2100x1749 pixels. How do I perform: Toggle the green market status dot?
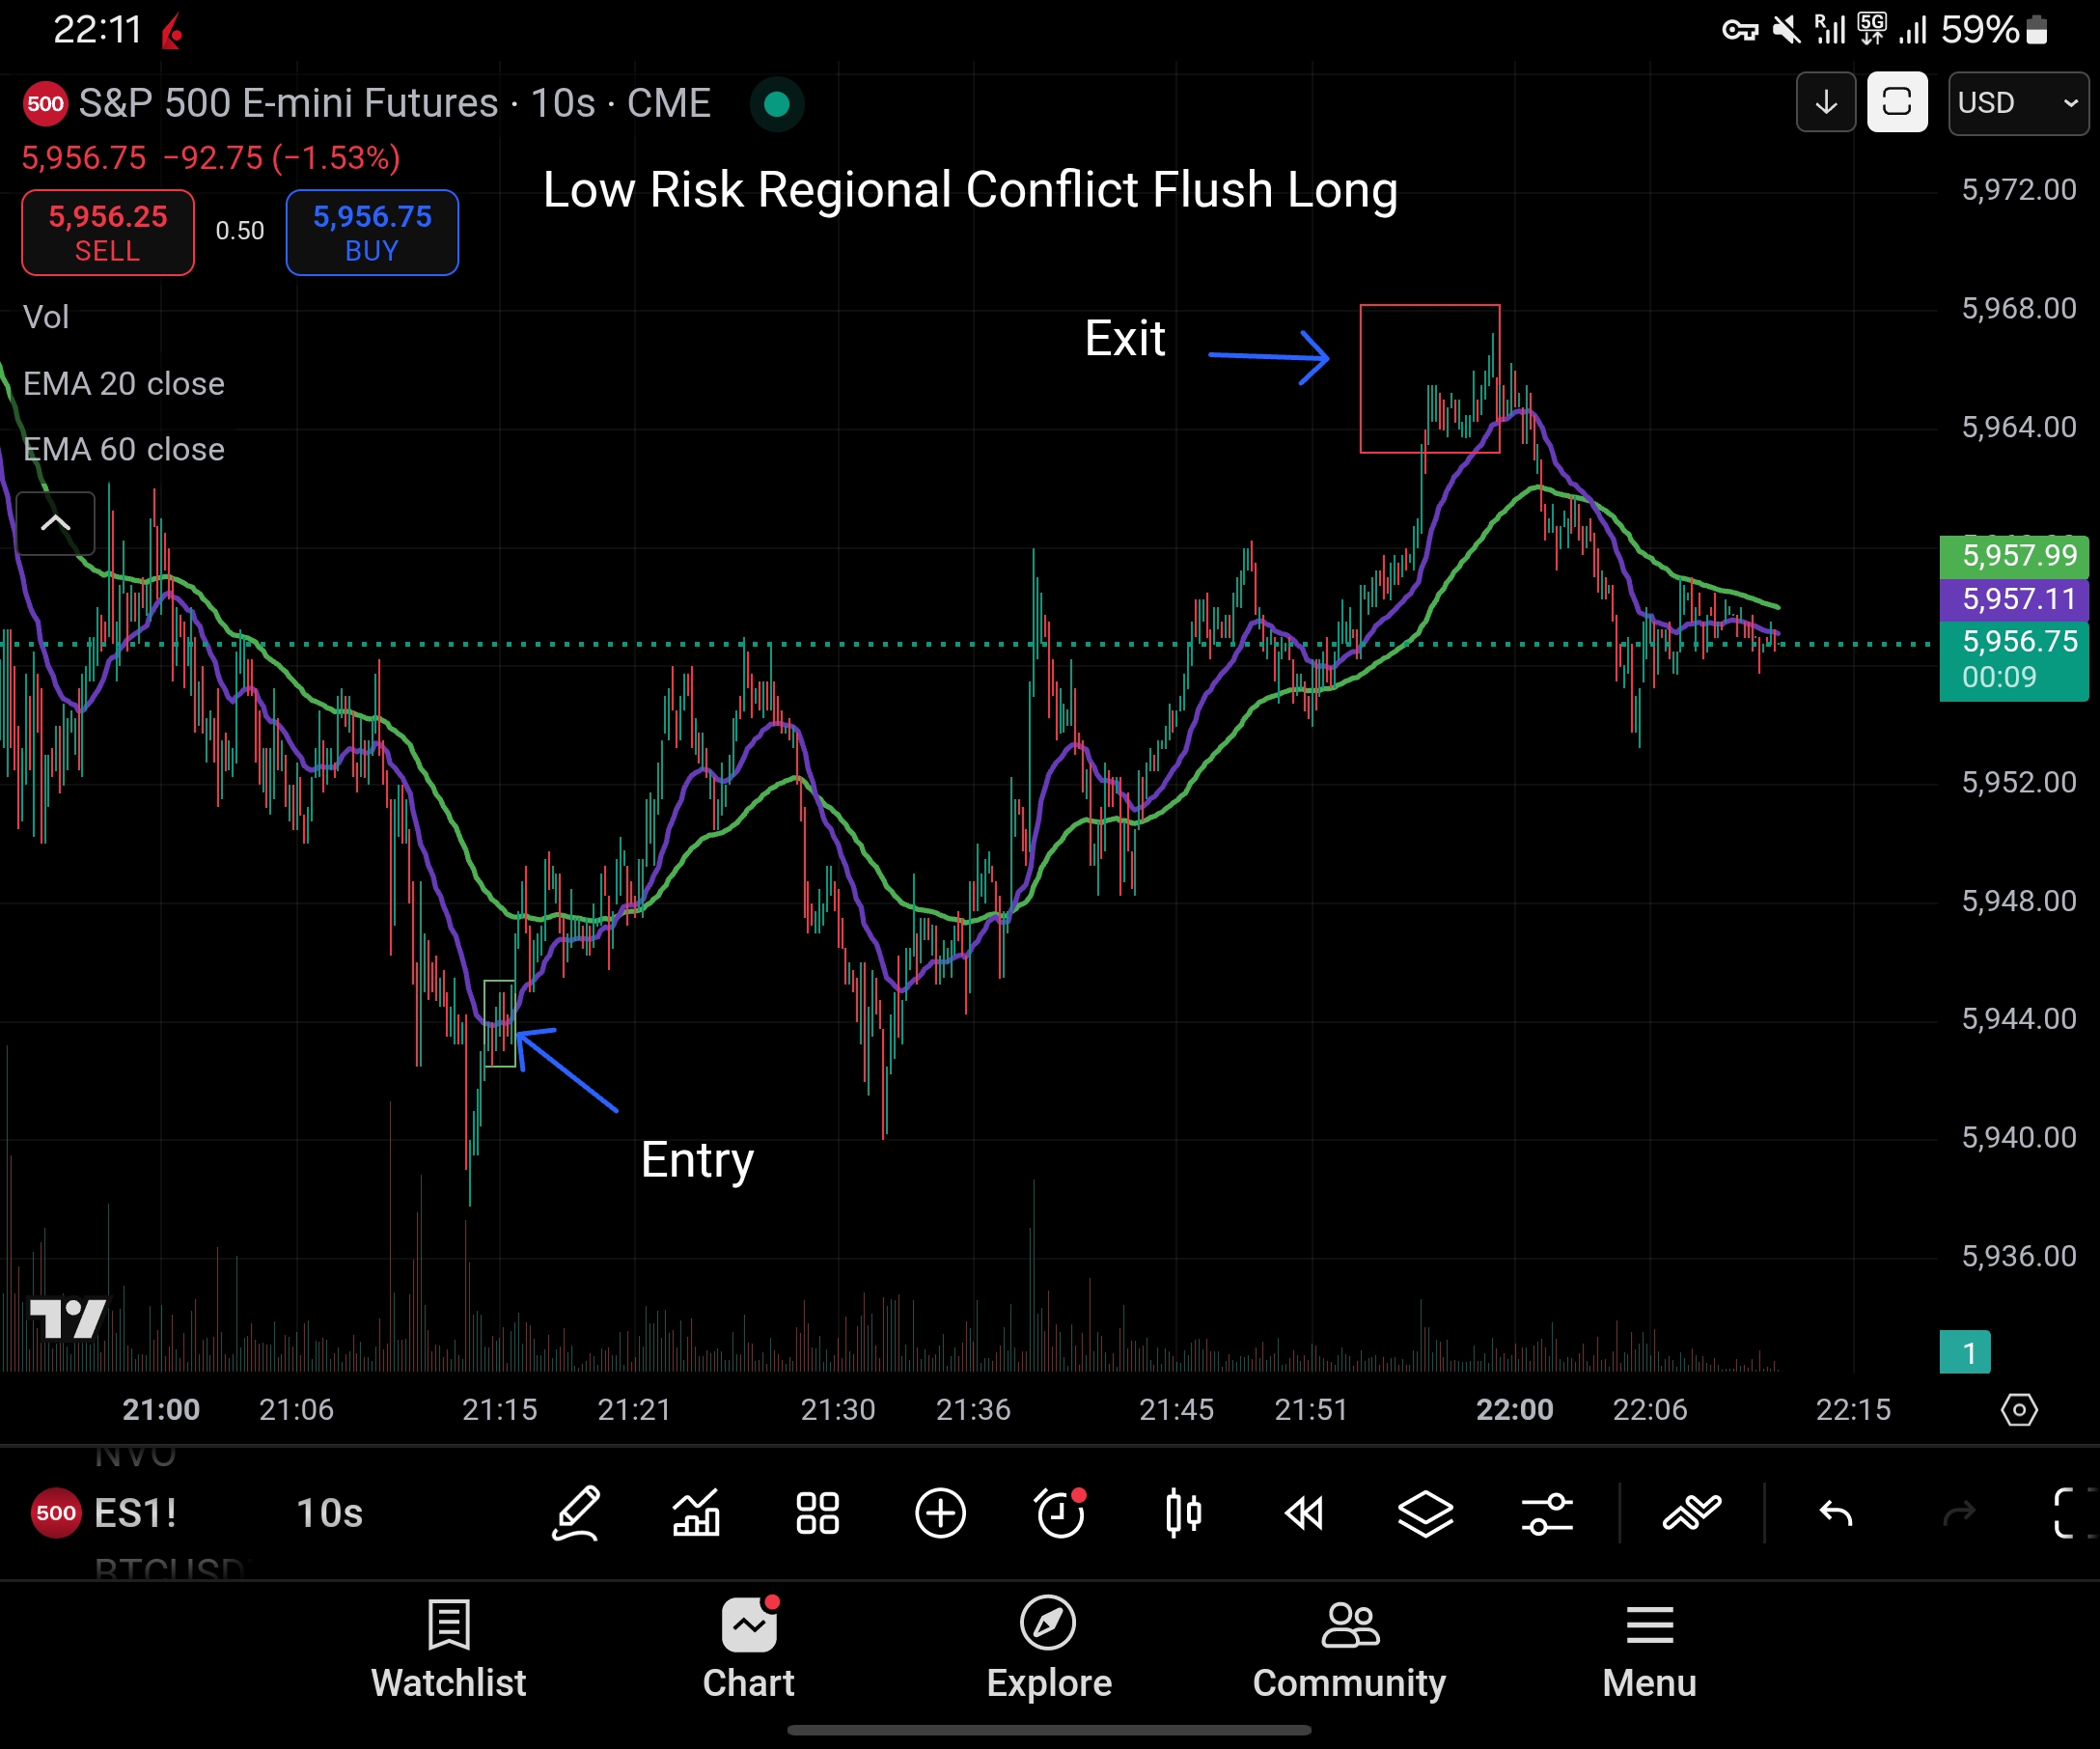point(777,104)
